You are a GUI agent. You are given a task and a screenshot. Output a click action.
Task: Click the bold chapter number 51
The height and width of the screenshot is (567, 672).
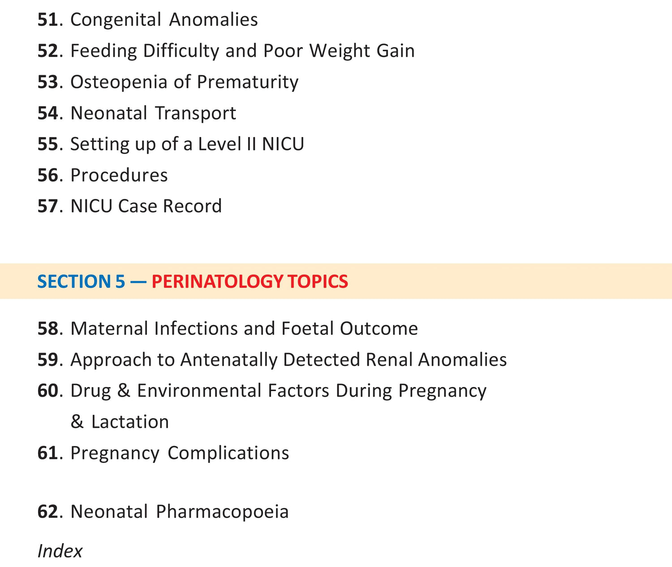point(47,20)
